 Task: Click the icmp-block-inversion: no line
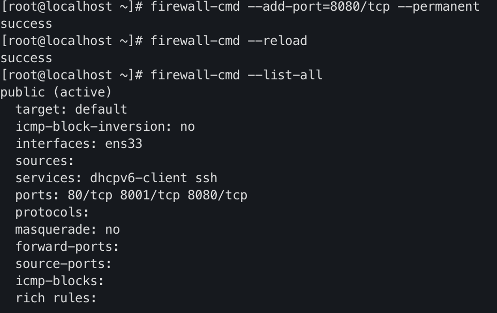pos(105,126)
